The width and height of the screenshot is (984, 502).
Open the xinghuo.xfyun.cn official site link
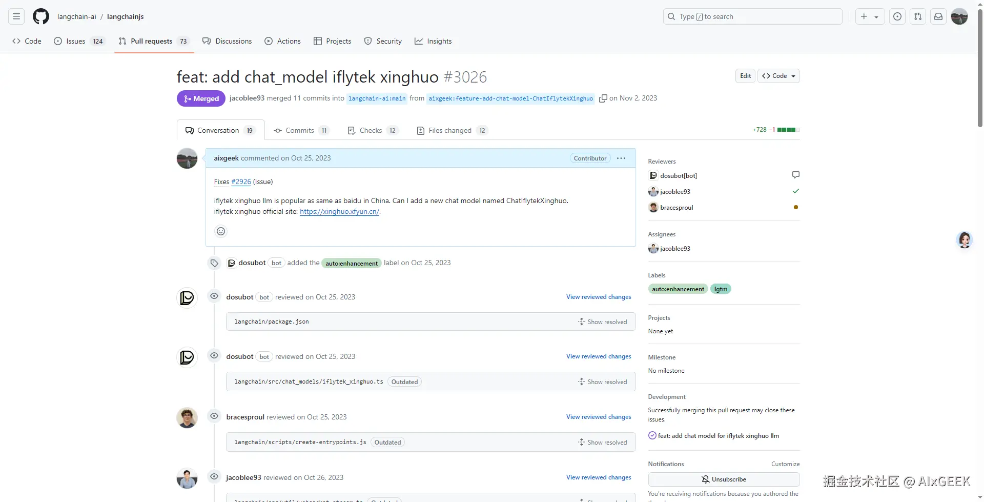339,211
